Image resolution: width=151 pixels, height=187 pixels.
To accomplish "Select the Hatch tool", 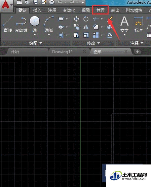I will click(61, 35).
